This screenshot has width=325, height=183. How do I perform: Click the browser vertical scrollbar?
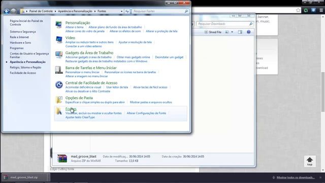(323, 93)
